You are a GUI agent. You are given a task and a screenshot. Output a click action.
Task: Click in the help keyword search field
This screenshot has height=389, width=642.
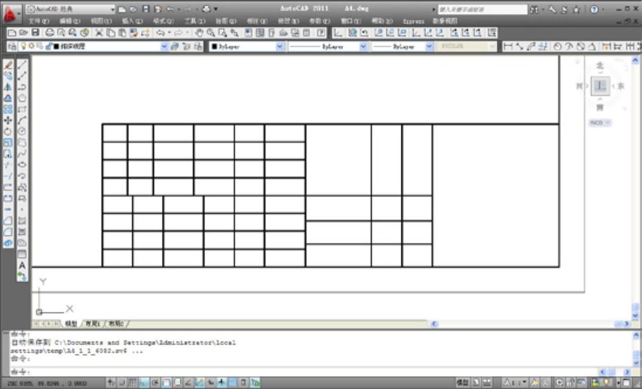(474, 9)
